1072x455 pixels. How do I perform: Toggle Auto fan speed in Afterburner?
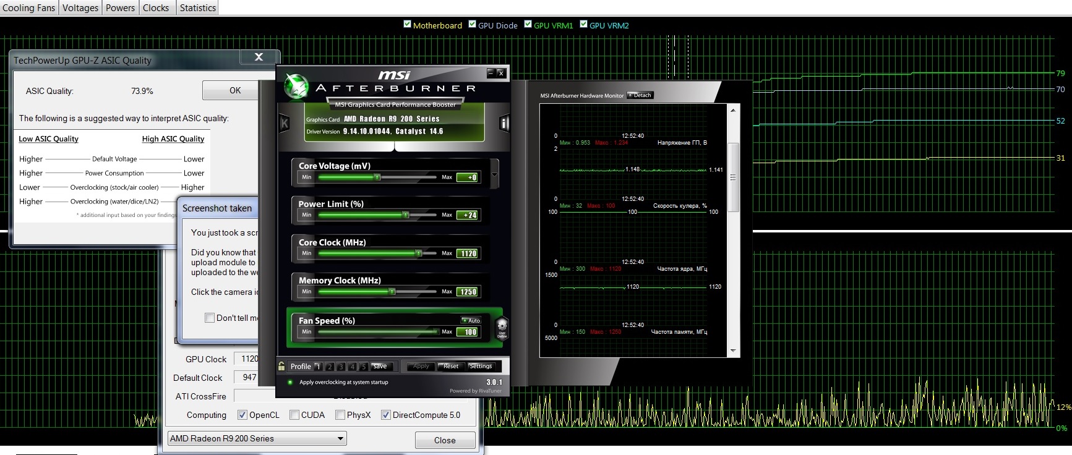click(471, 320)
